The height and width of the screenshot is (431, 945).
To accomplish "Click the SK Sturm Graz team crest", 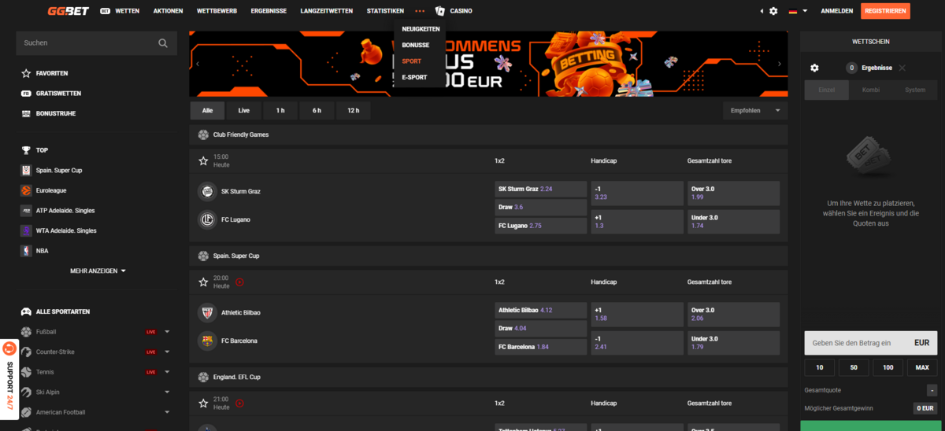I will (x=207, y=191).
